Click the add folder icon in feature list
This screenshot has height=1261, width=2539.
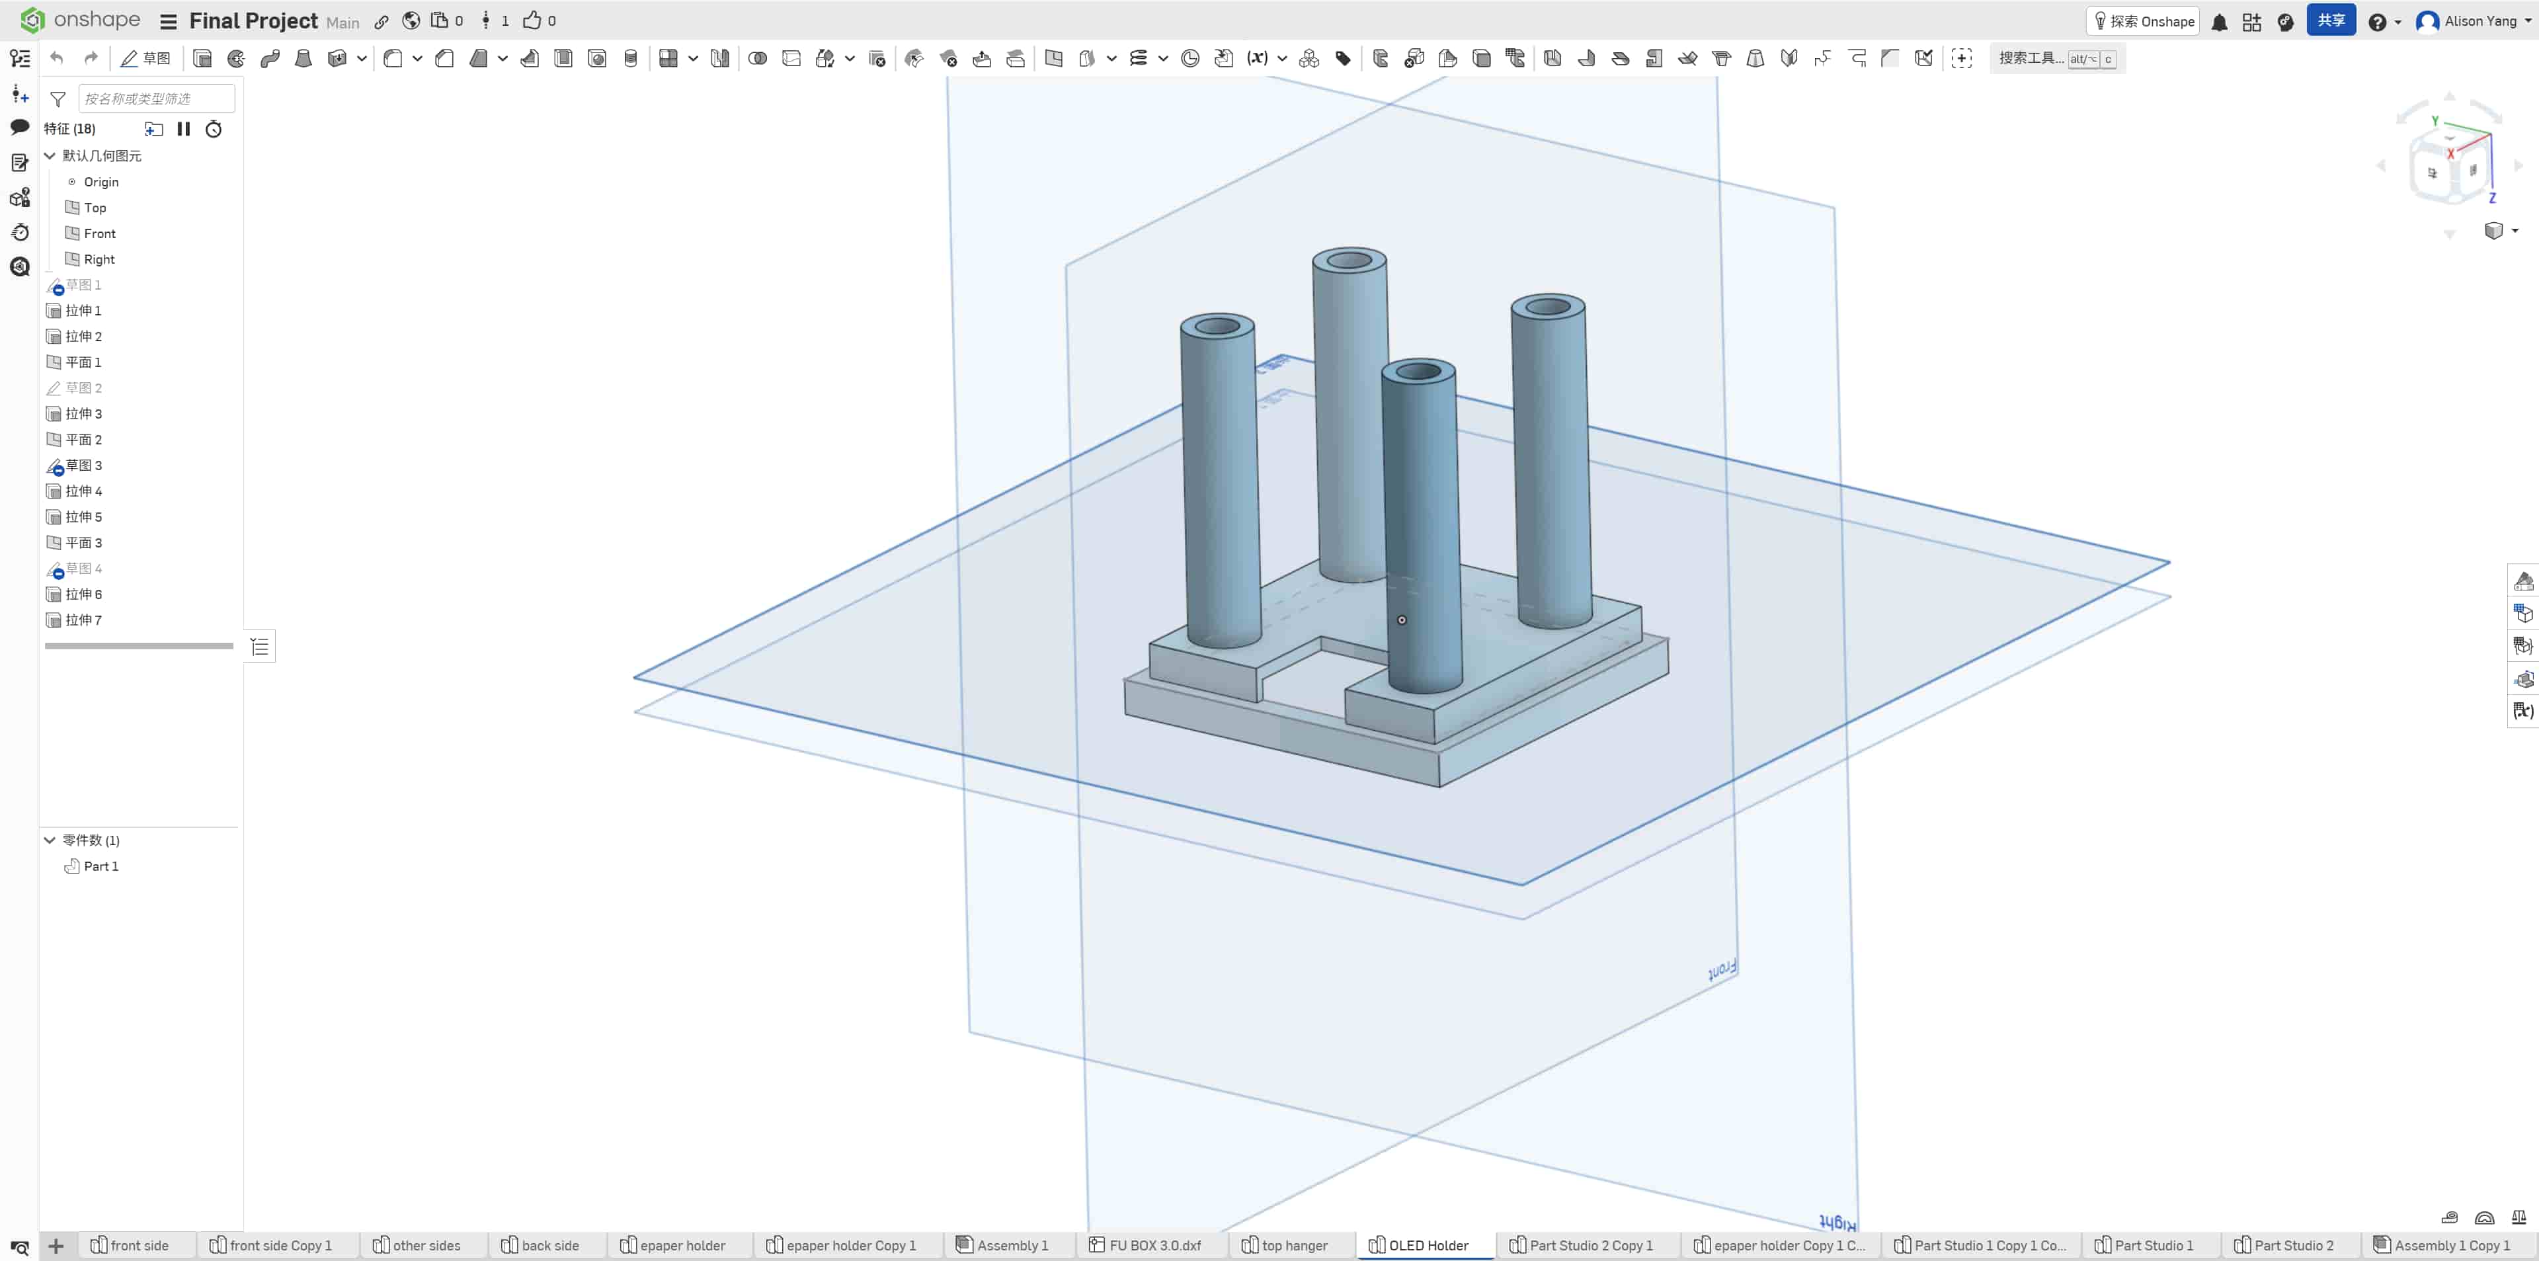(154, 129)
